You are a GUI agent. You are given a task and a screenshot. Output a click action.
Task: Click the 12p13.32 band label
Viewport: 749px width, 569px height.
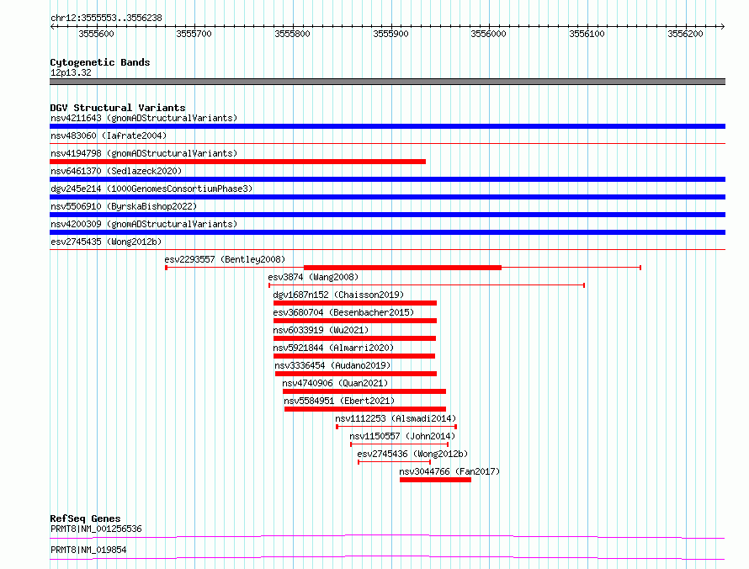point(71,72)
